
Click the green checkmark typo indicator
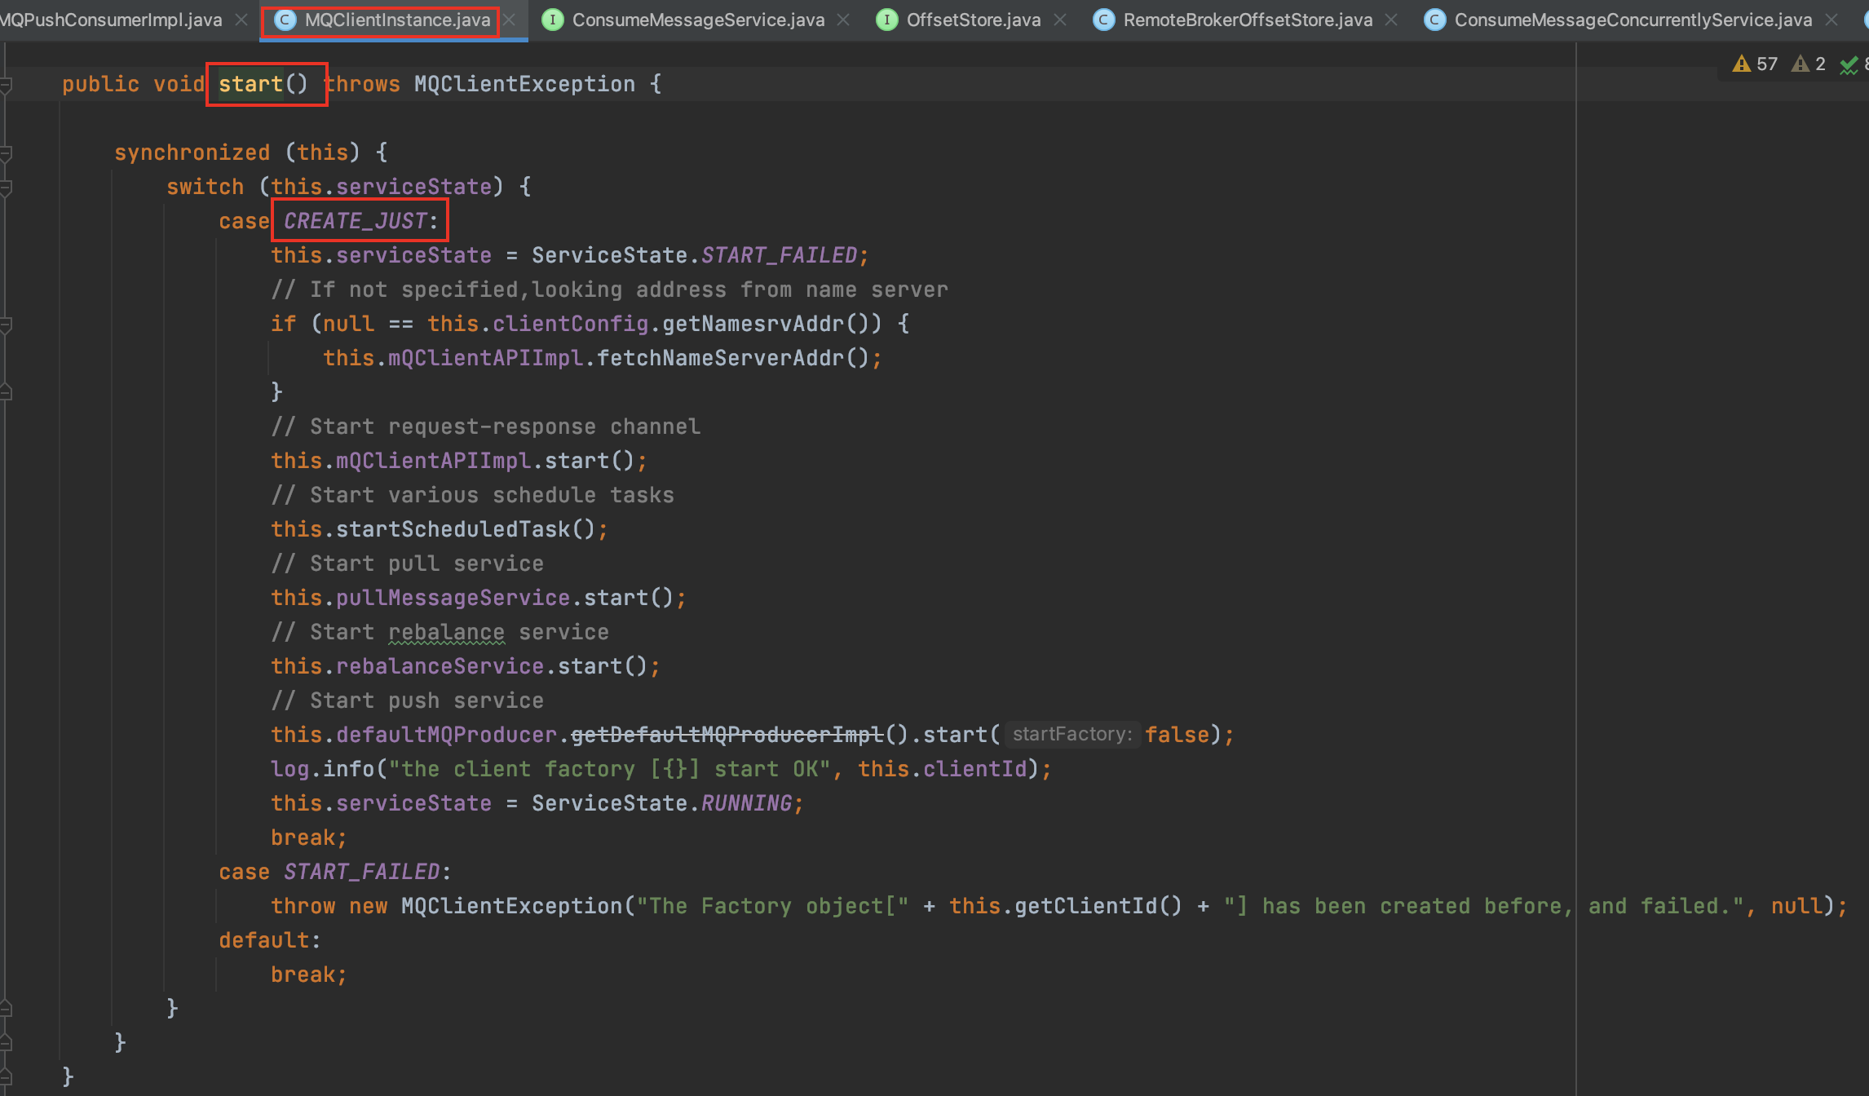(1849, 64)
